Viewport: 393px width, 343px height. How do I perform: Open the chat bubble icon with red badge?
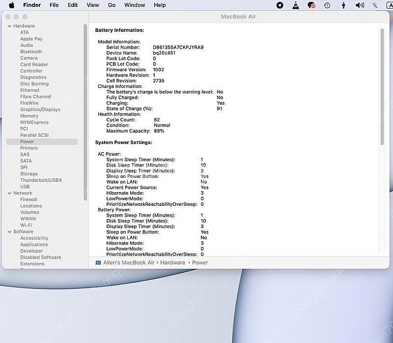[311, 5]
